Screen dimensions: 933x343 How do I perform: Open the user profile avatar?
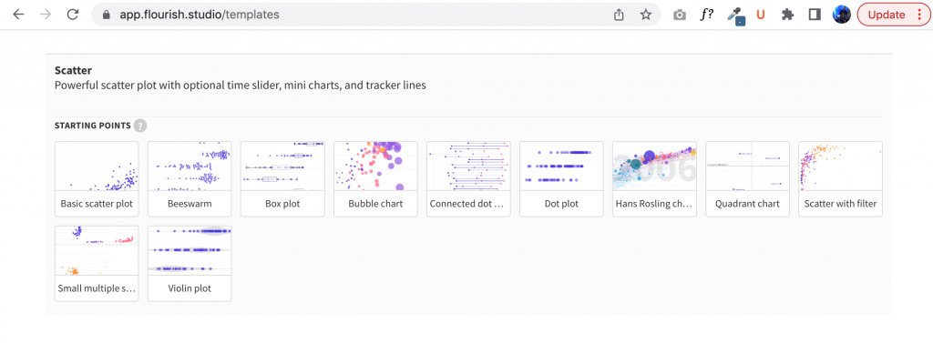(x=841, y=15)
